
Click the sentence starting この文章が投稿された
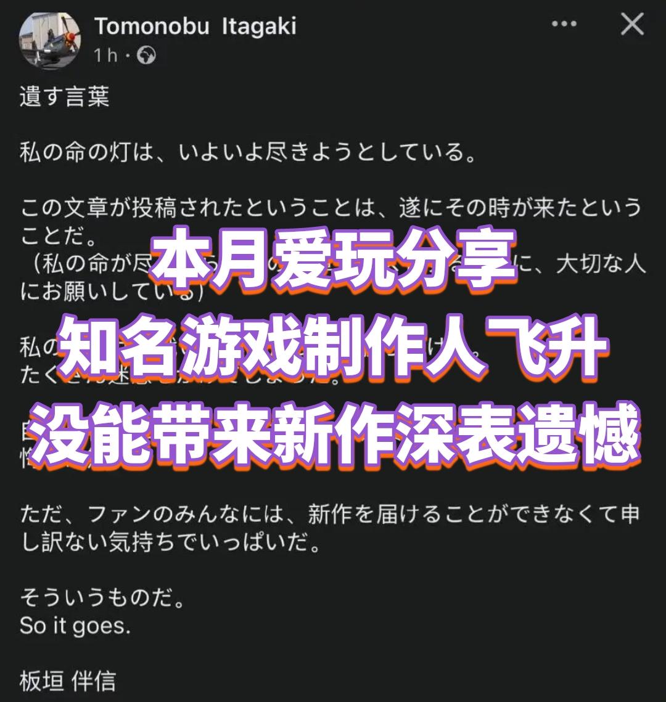pos(331,208)
